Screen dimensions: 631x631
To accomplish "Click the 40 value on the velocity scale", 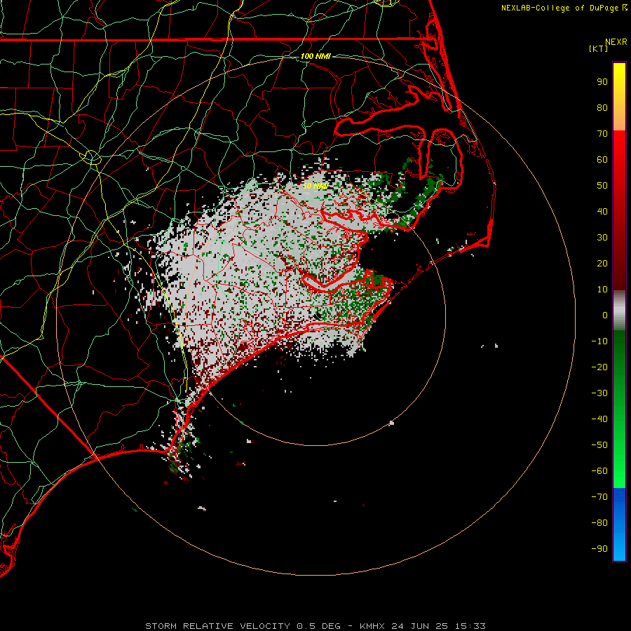I will coord(602,211).
